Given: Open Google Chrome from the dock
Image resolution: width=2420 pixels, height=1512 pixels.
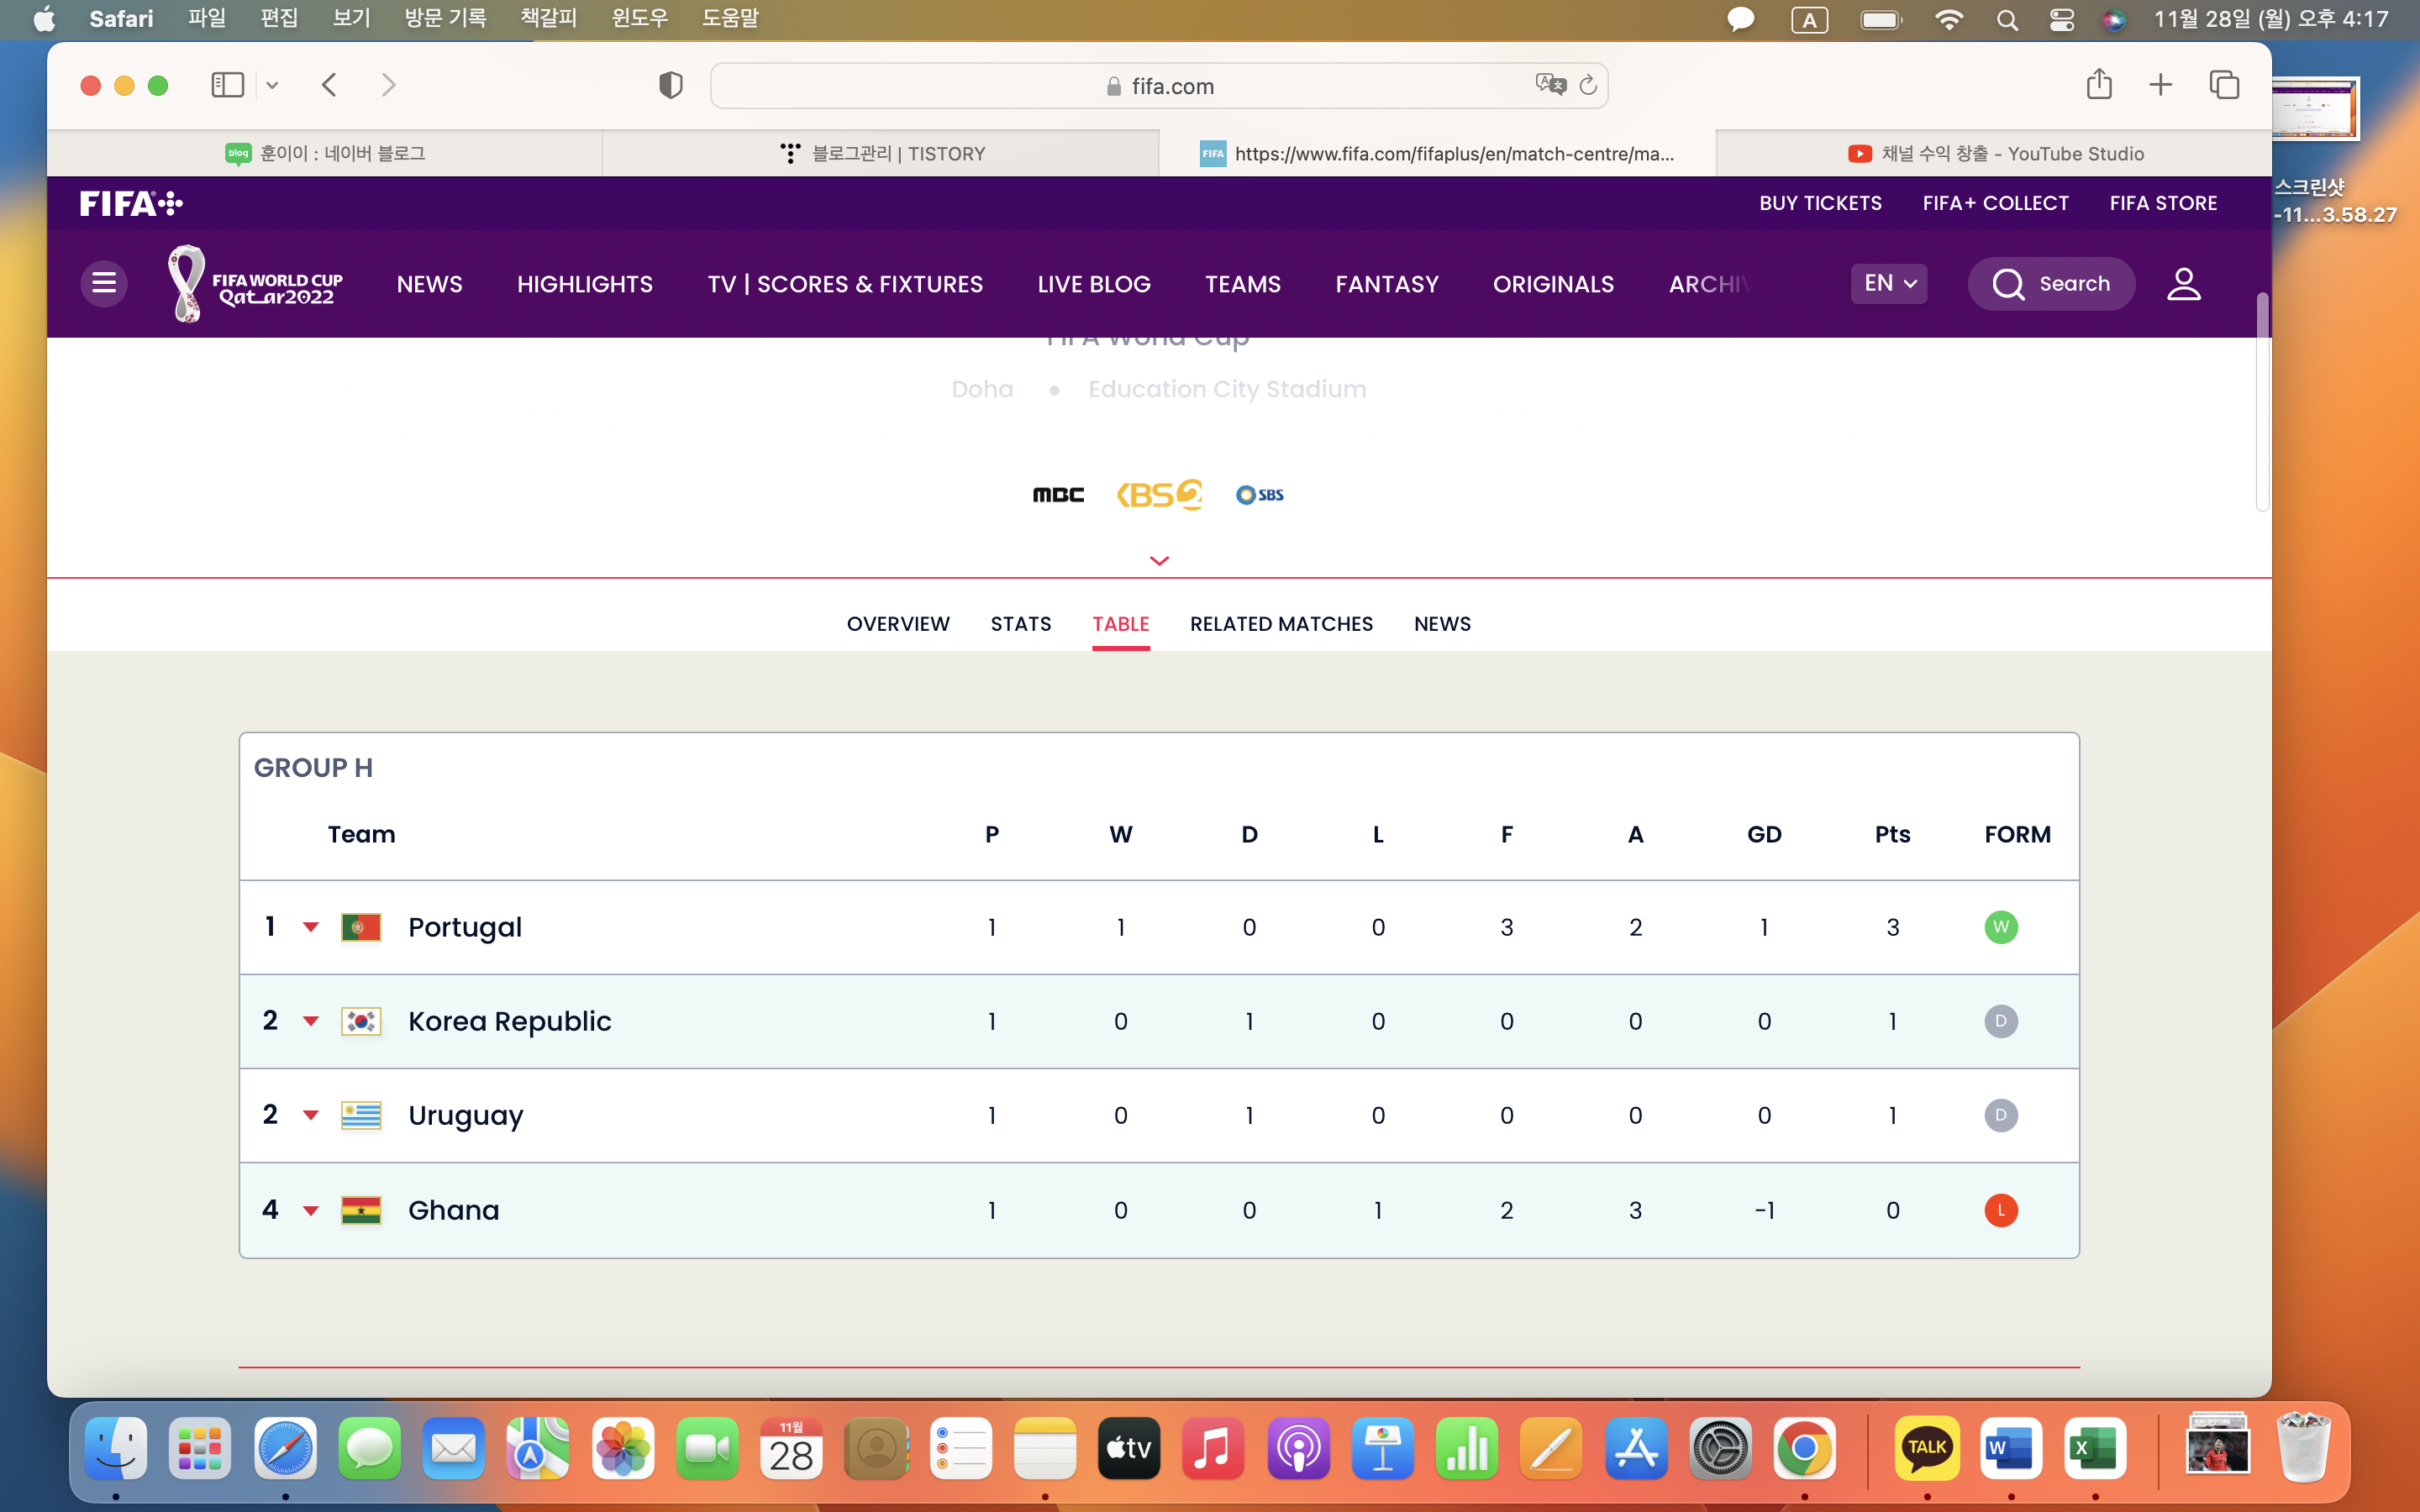Looking at the screenshot, I should click(x=1804, y=1448).
